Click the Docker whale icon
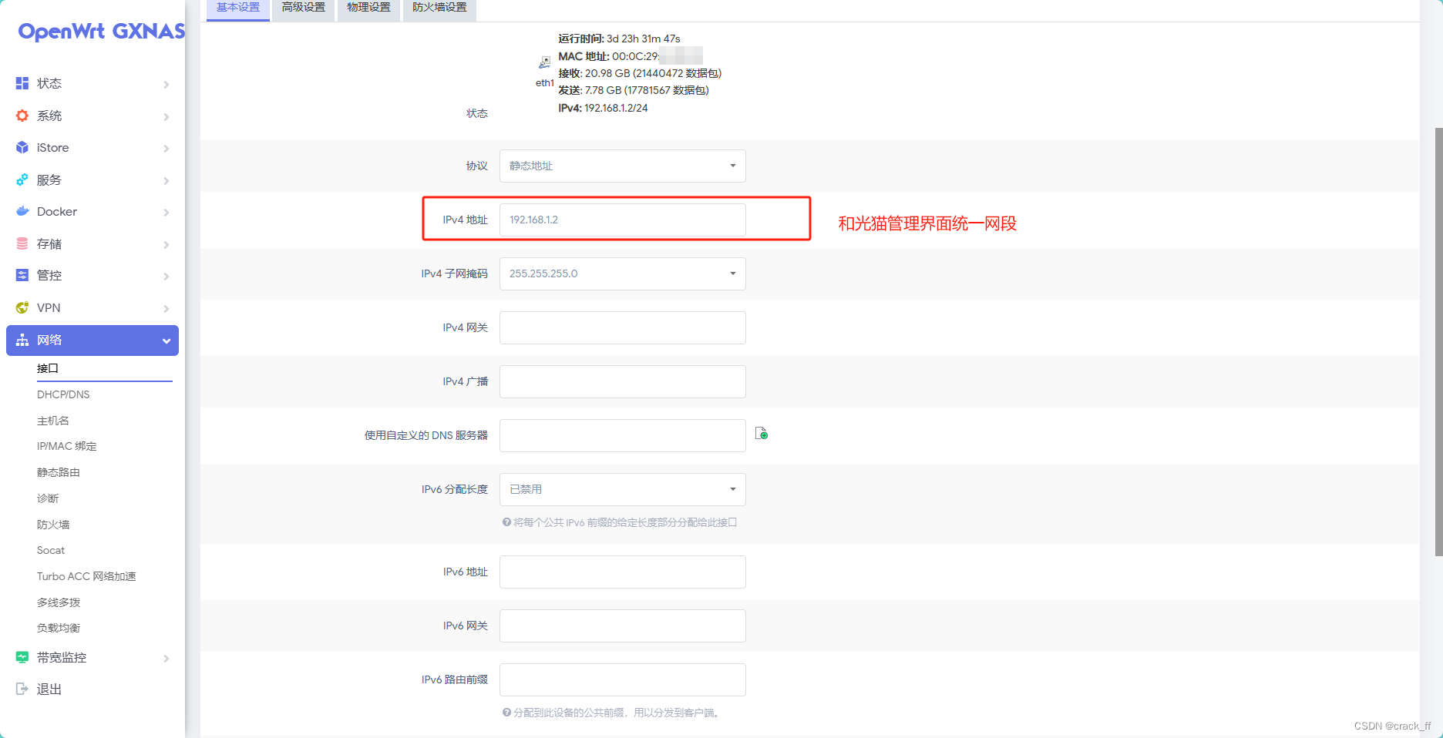Screen dimensions: 1443x738 tap(22, 211)
